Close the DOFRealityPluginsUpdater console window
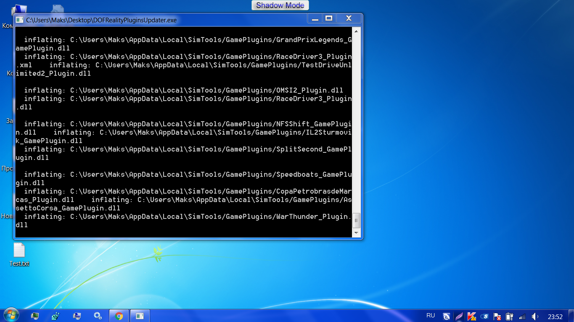574x322 pixels. coord(348,19)
